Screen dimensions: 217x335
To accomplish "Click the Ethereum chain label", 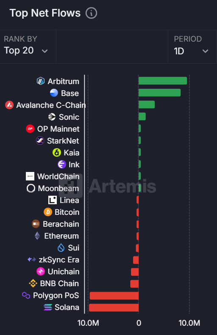I will [61, 236].
